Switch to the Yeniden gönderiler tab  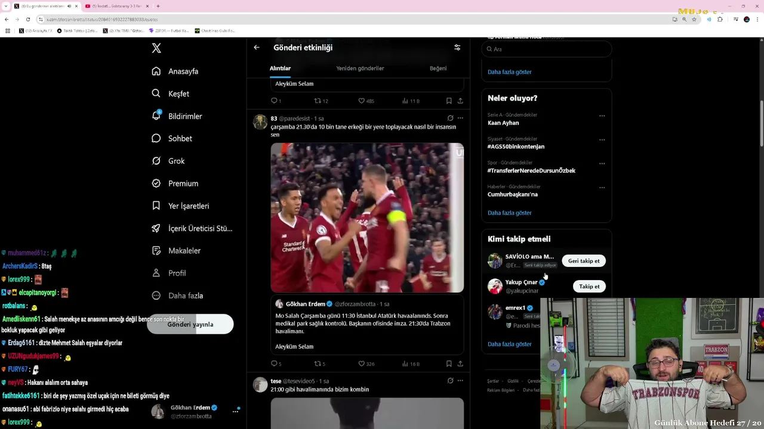(x=360, y=69)
